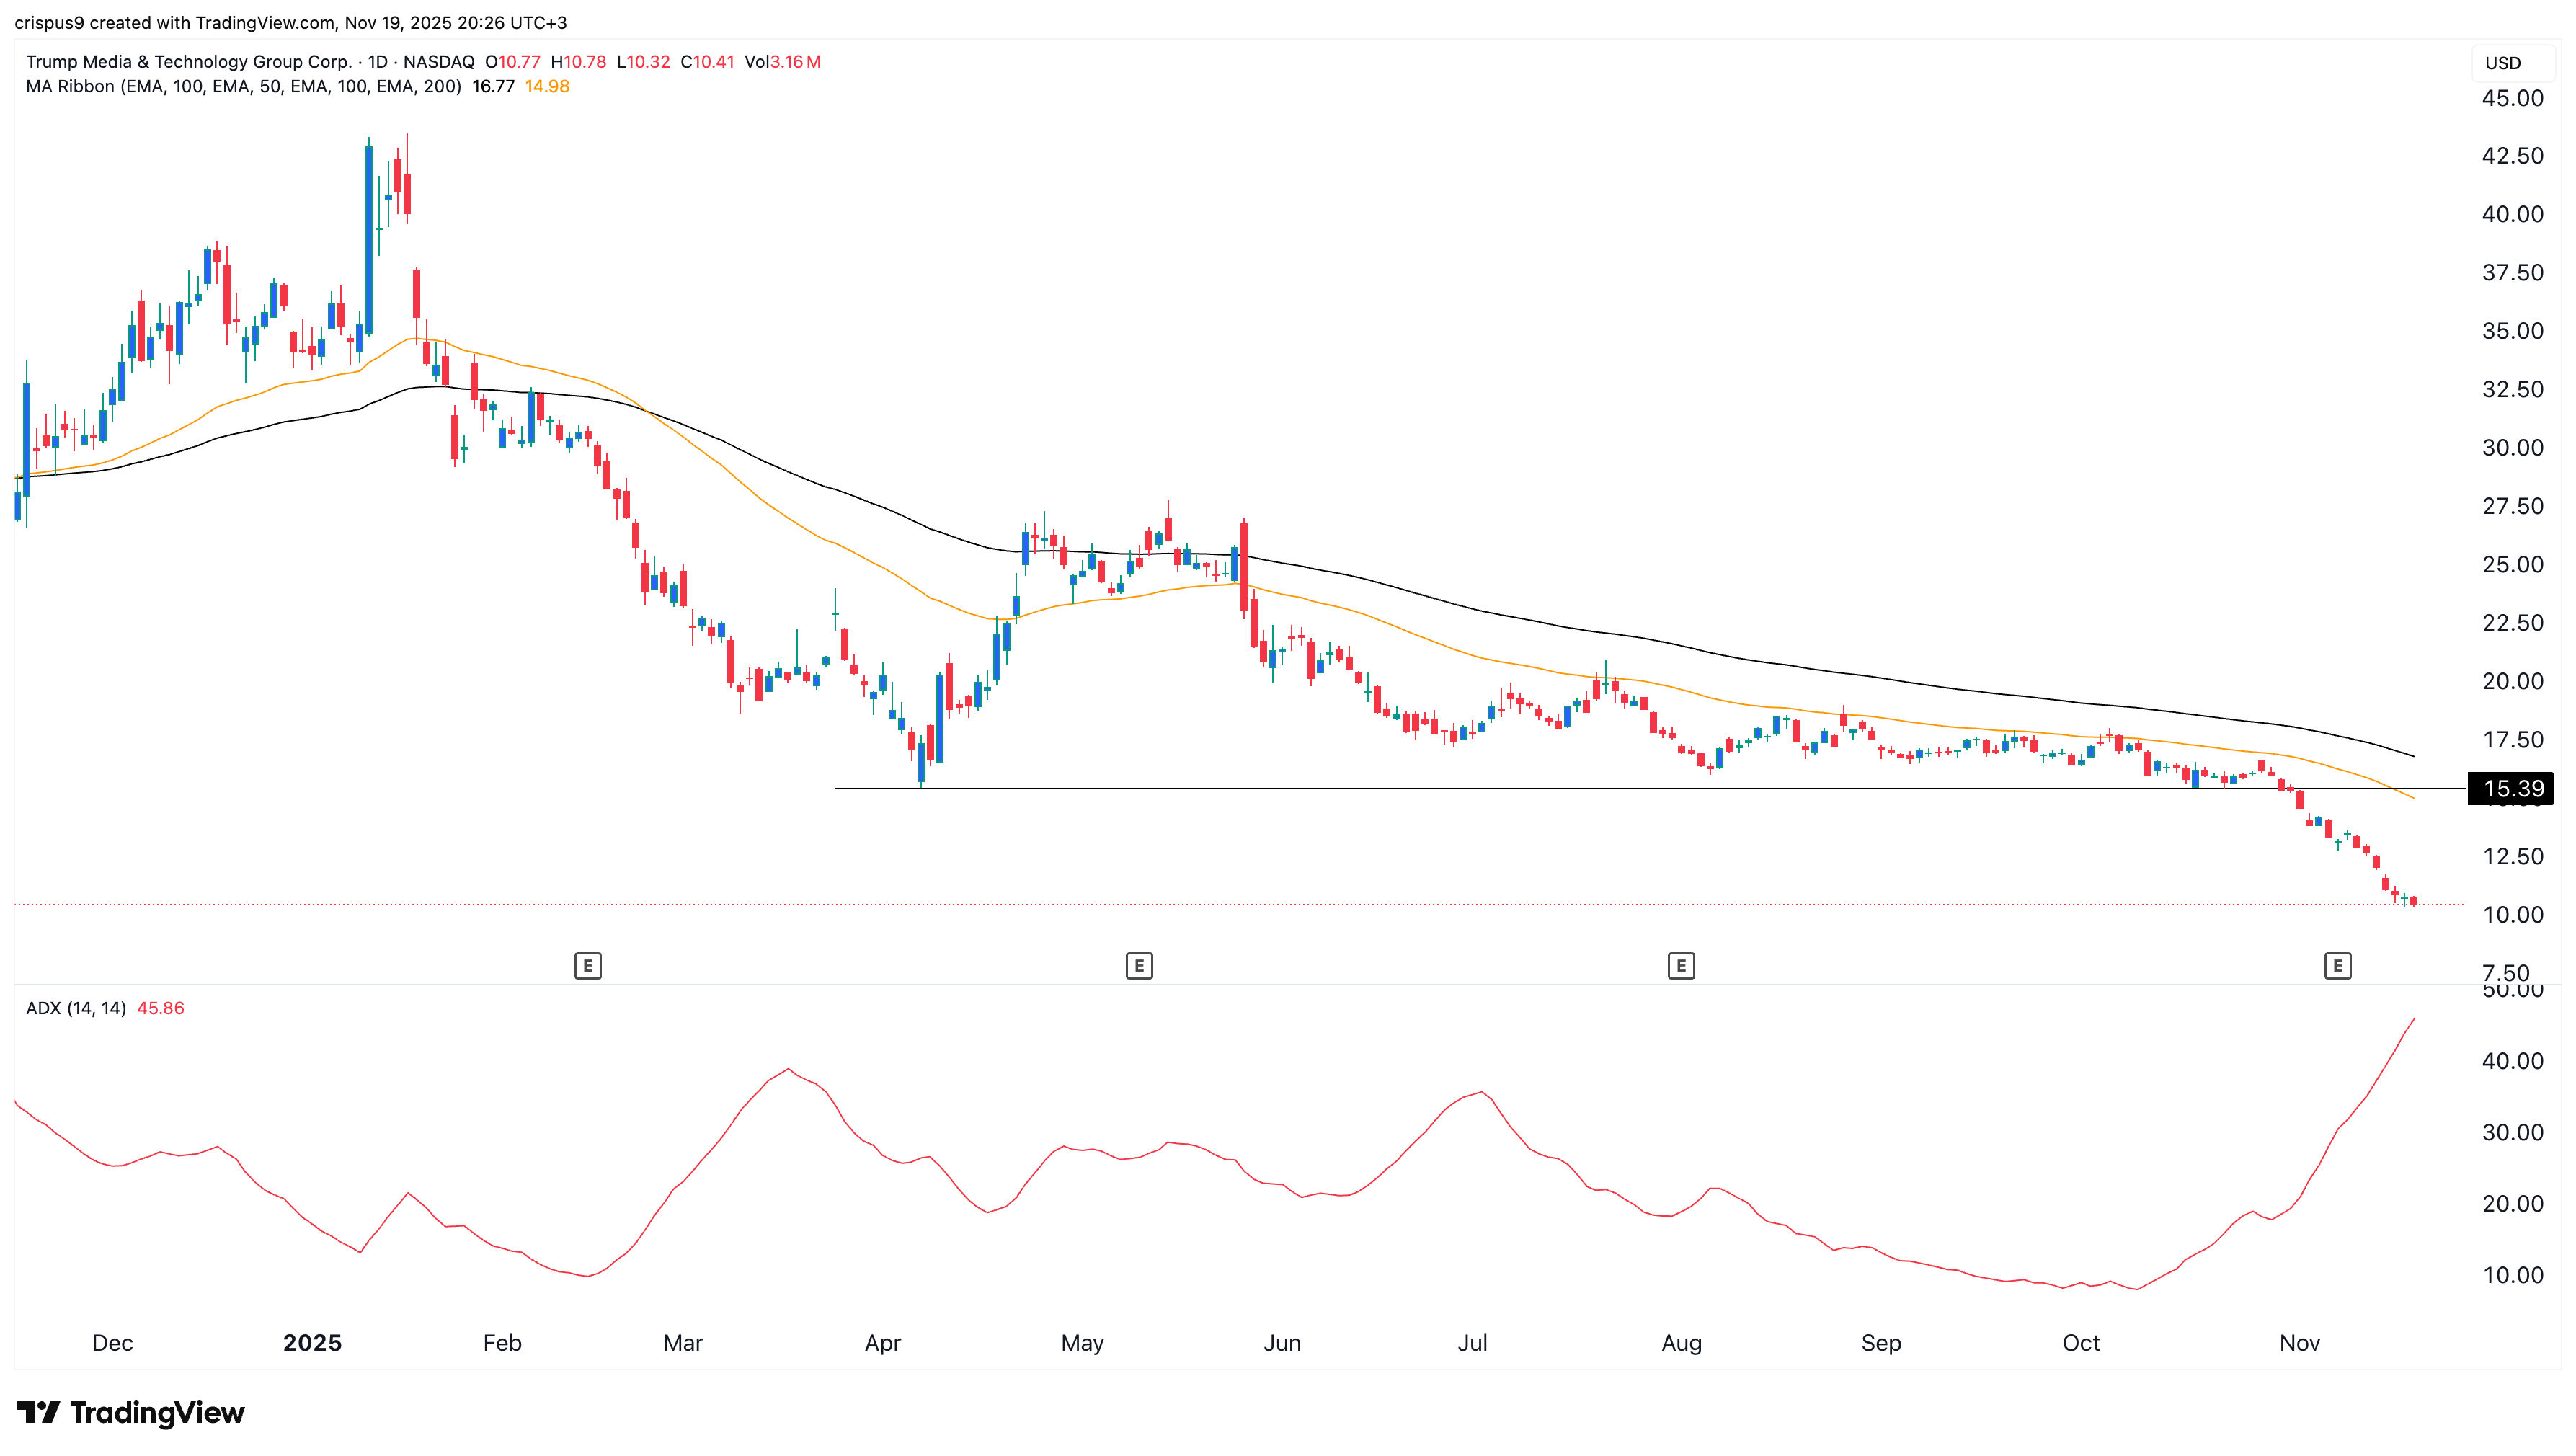Screen dimensions: 2576x1456
Task: Click the 1D interval label
Action: point(377,62)
